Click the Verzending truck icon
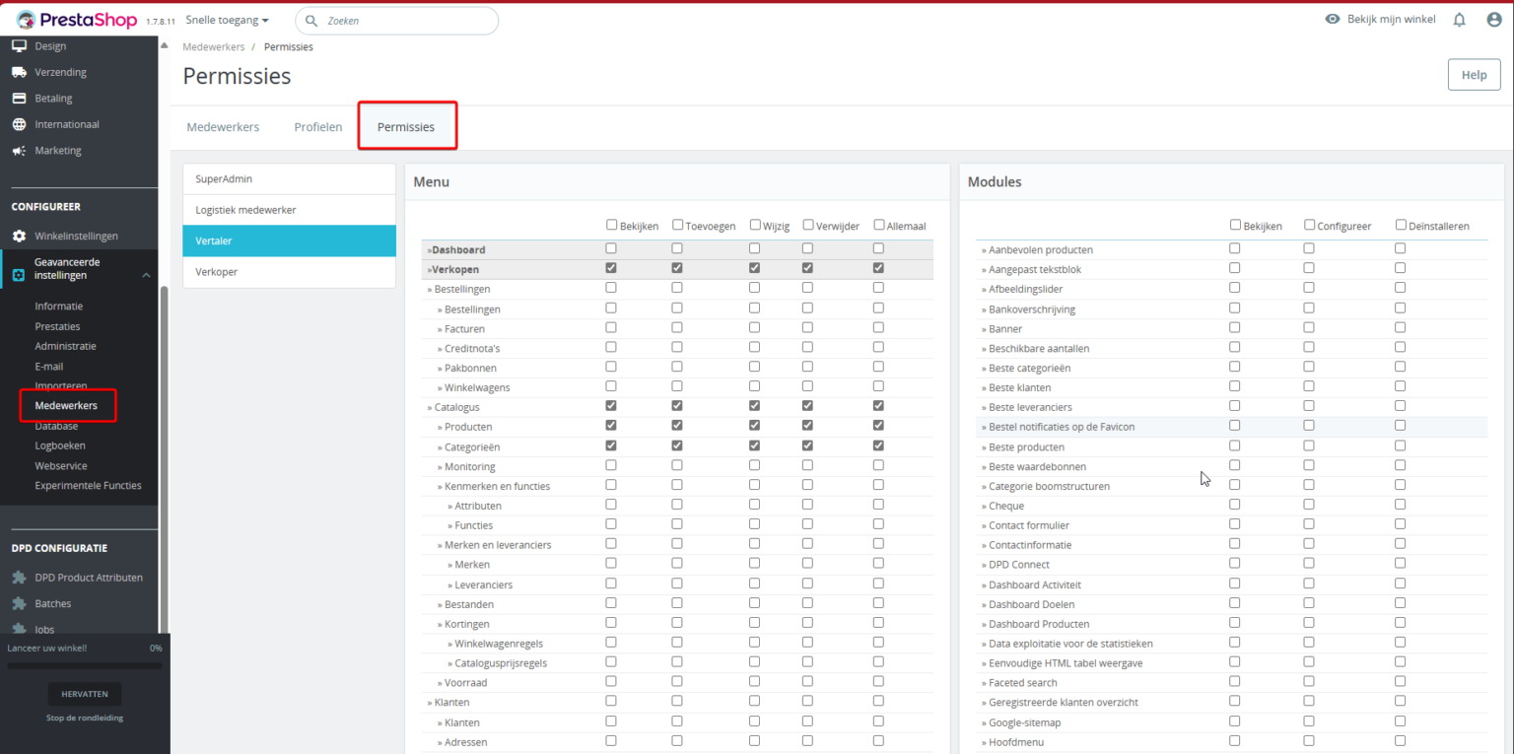The image size is (1514, 754). point(18,71)
